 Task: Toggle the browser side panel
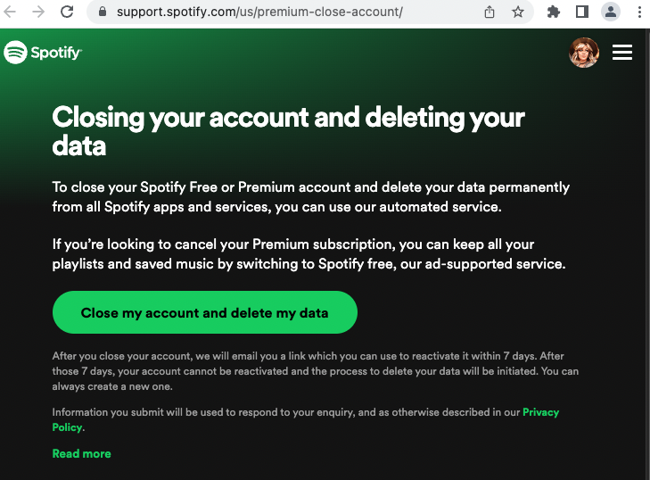[582, 12]
